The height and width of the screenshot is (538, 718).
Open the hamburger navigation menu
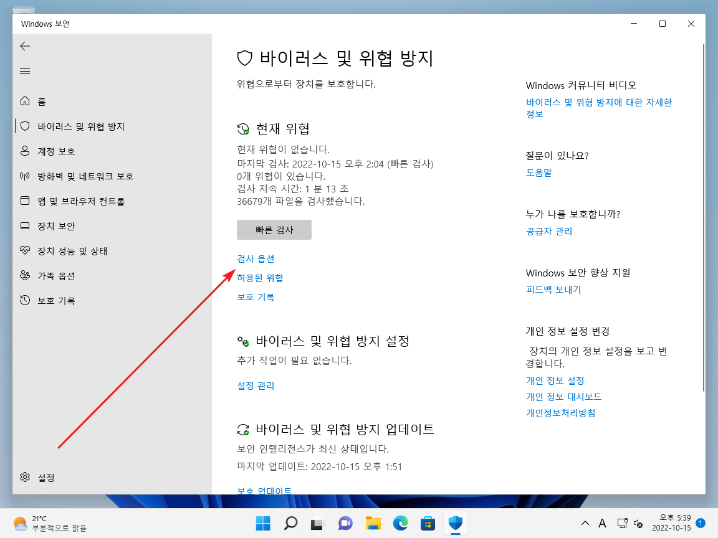25,72
